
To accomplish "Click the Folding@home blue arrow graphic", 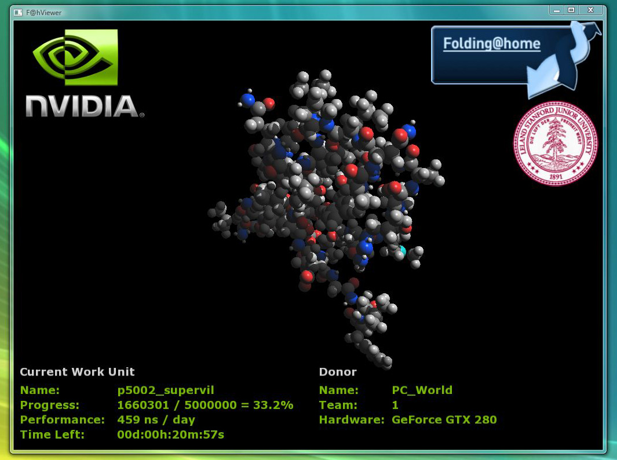I will click(x=564, y=59).
